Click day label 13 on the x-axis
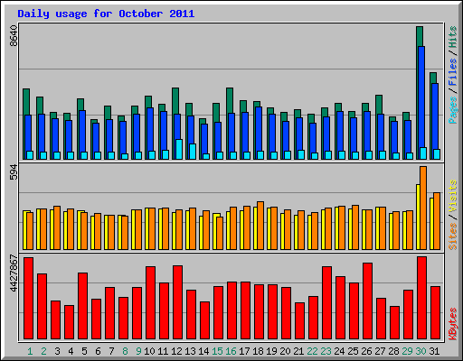 pos(190,351)
